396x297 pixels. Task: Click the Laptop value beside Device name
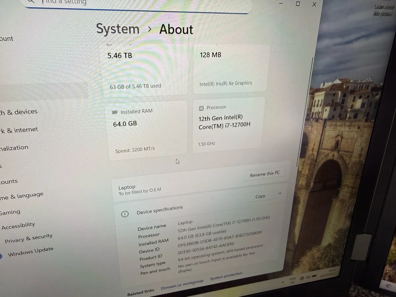tap(185, 223)
